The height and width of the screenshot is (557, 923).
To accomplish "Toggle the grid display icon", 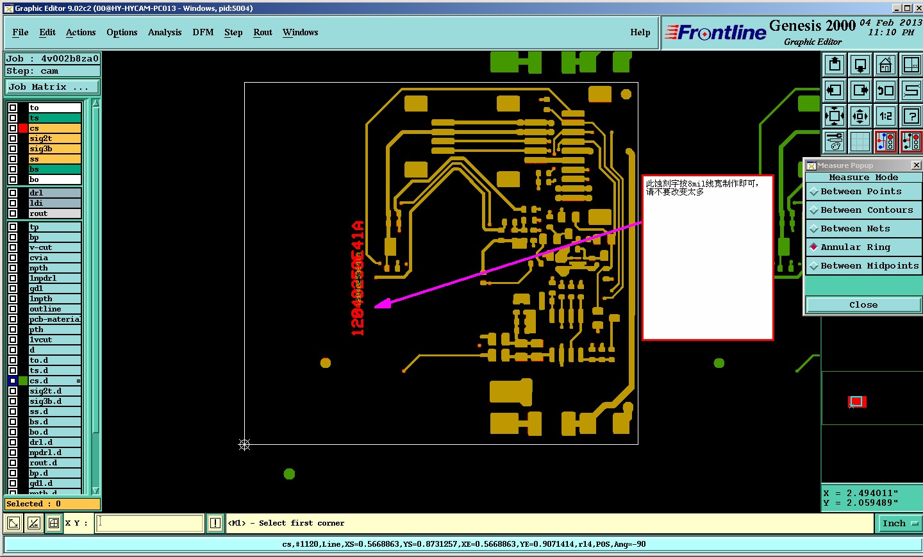I will (860, 142).
